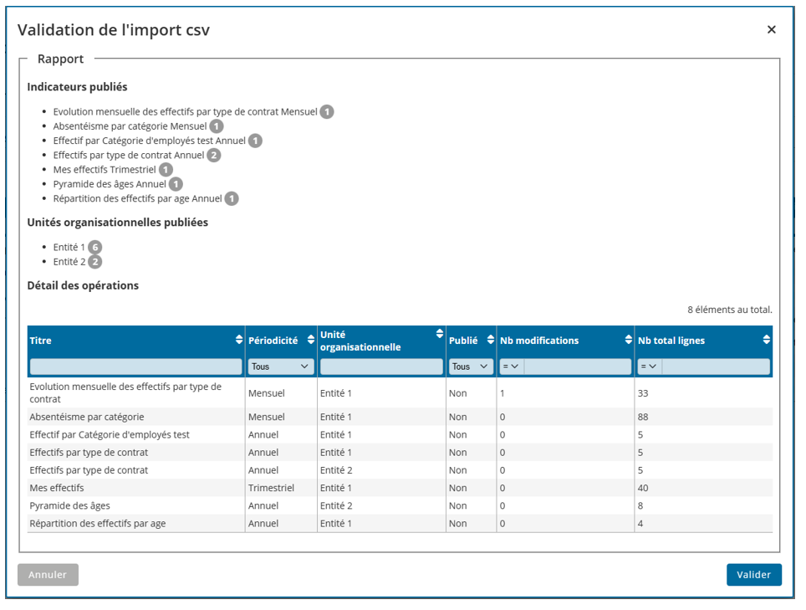Click the badge next to Entité 1
The image size is (806, 610).
95,247
